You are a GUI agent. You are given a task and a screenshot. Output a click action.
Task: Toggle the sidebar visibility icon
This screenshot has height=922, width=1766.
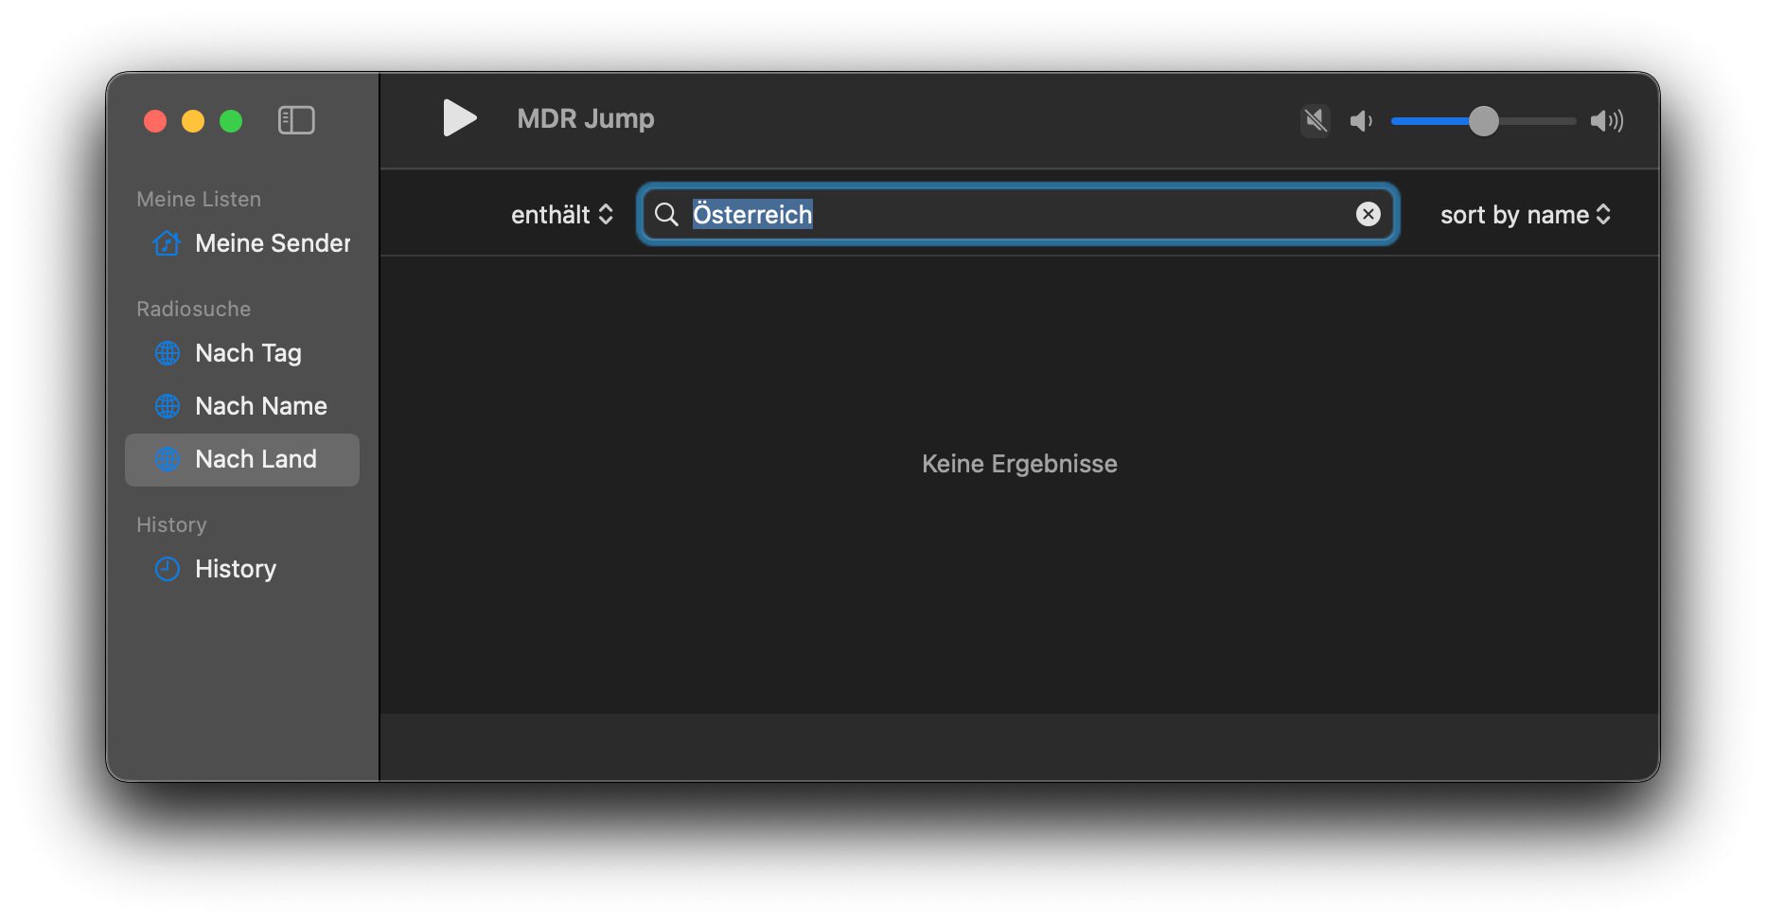point(295,120)
